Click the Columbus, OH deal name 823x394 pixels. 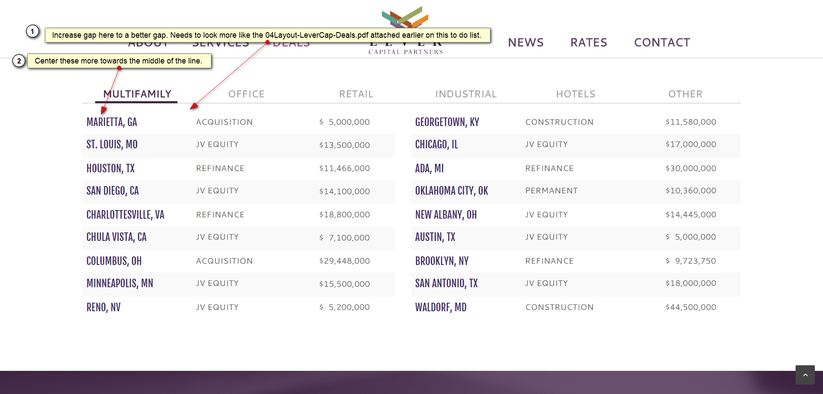114,261
